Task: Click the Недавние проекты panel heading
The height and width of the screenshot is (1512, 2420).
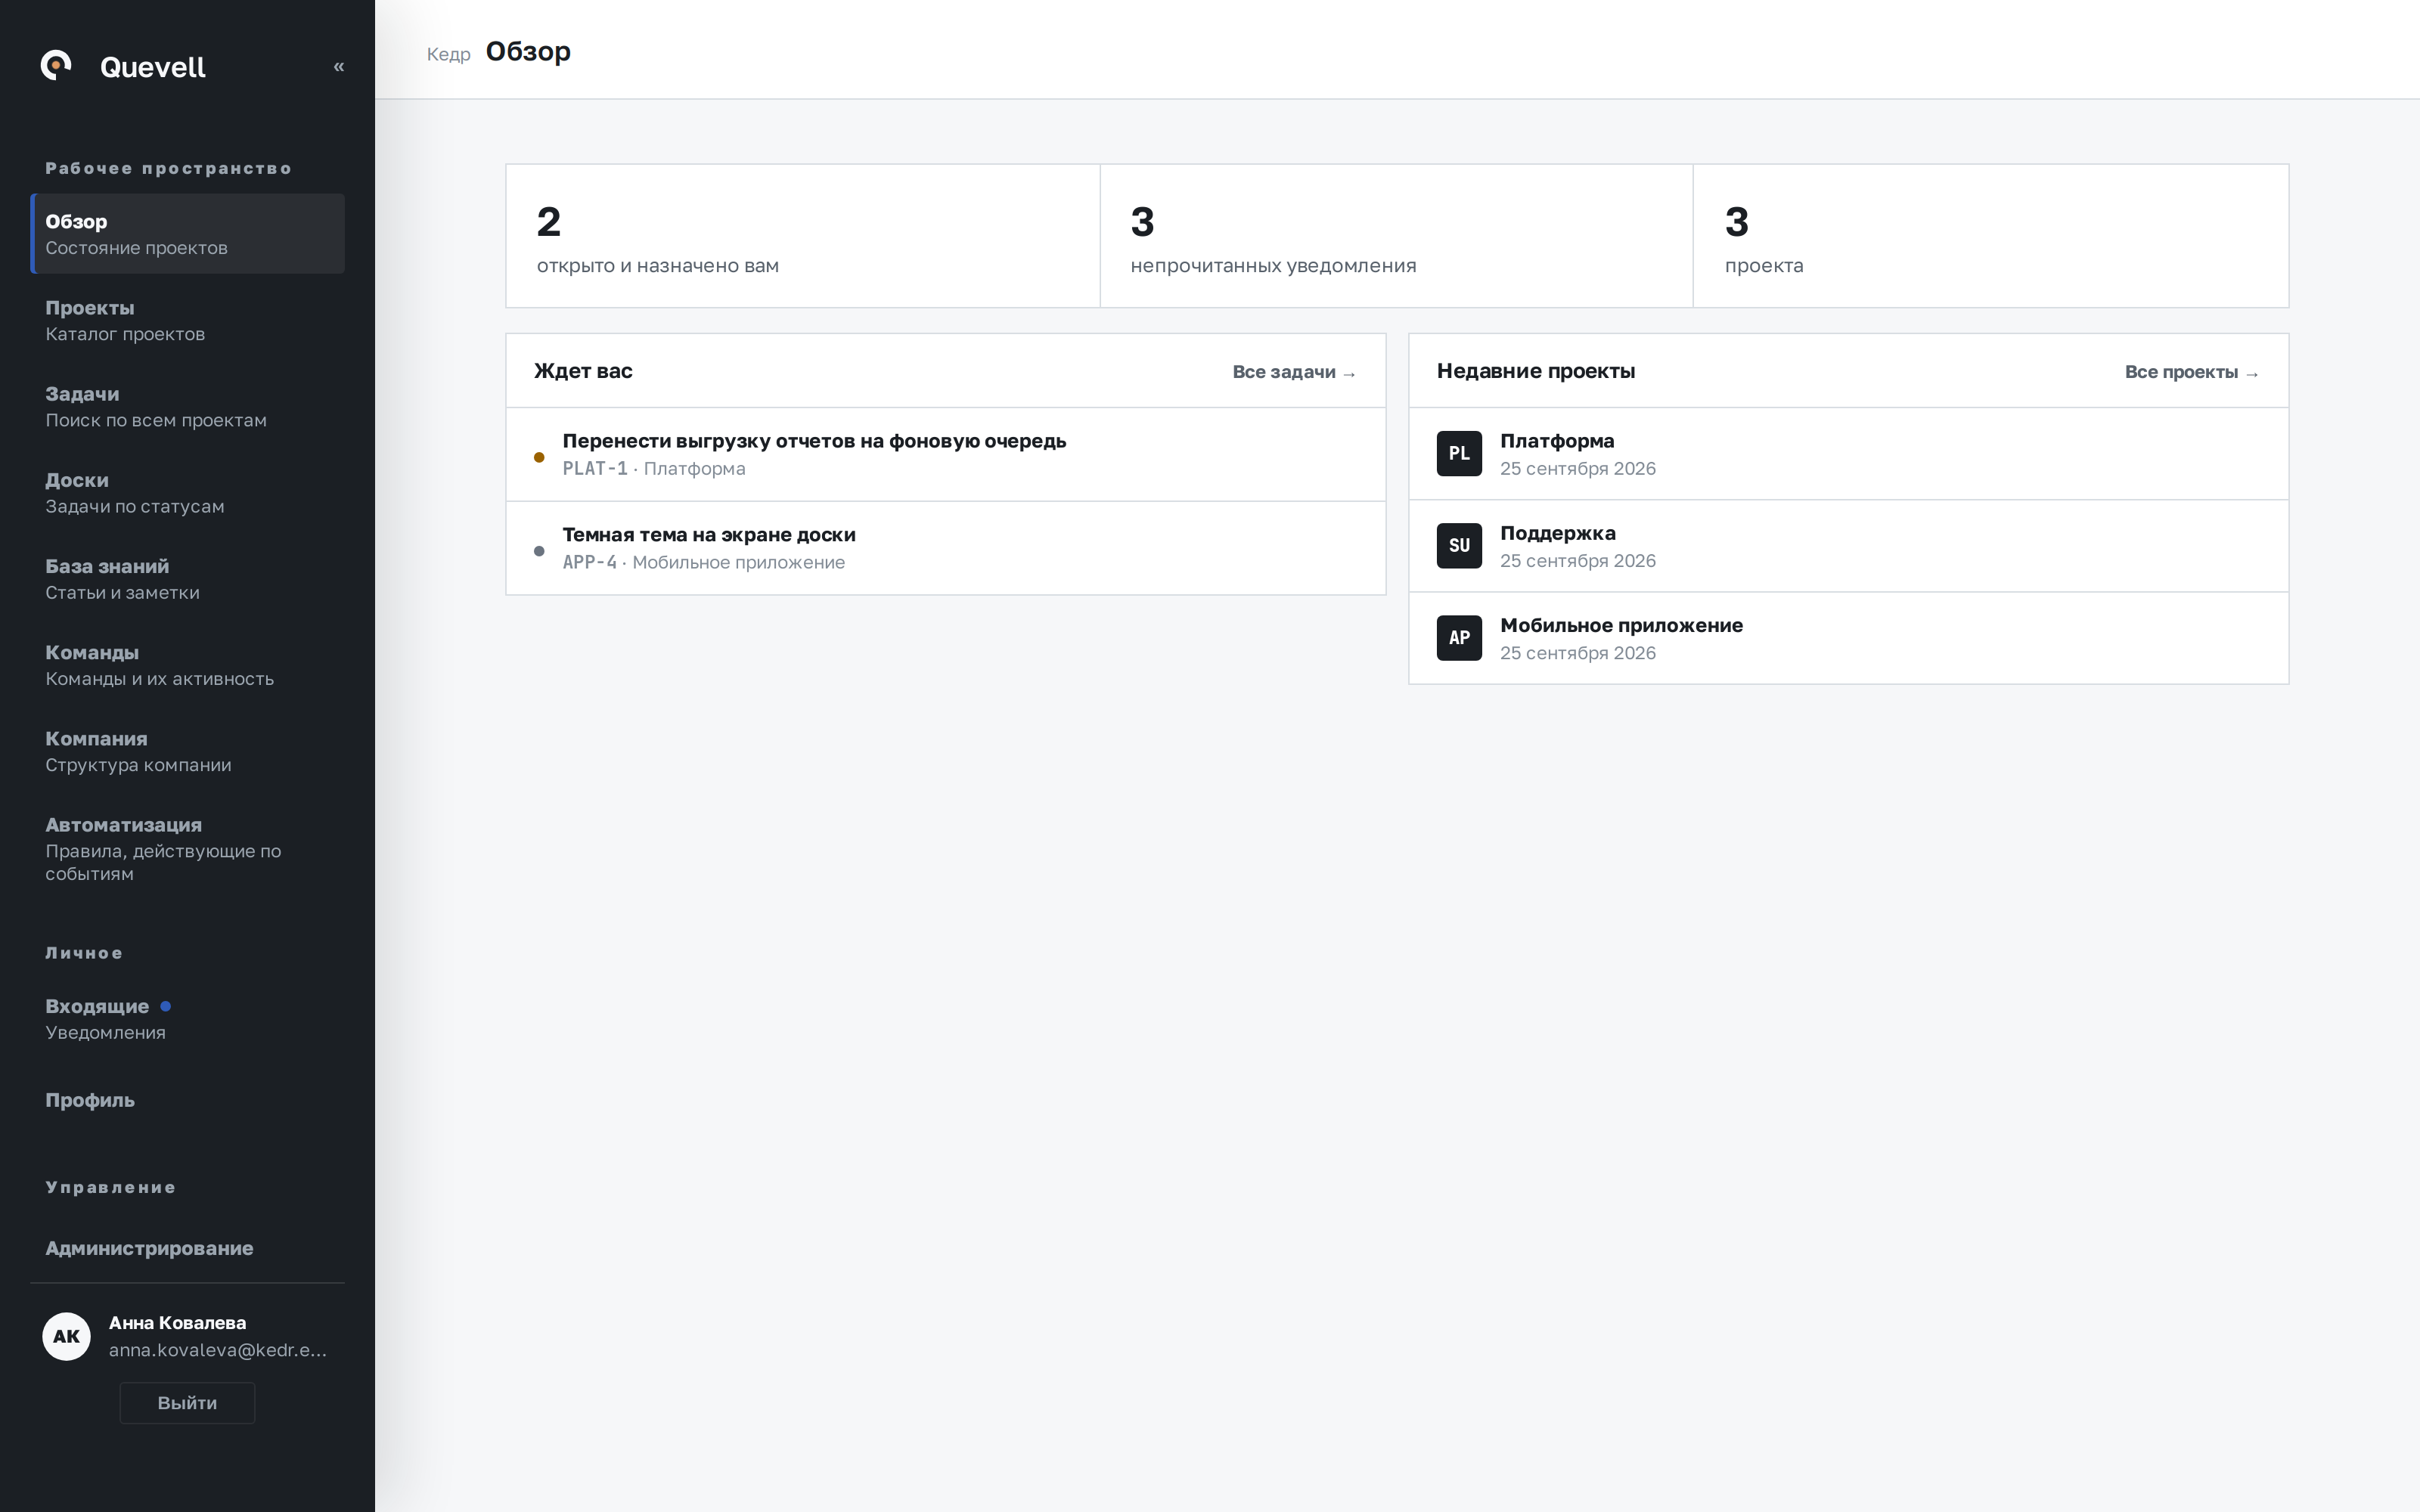Action: [1536, 371]
